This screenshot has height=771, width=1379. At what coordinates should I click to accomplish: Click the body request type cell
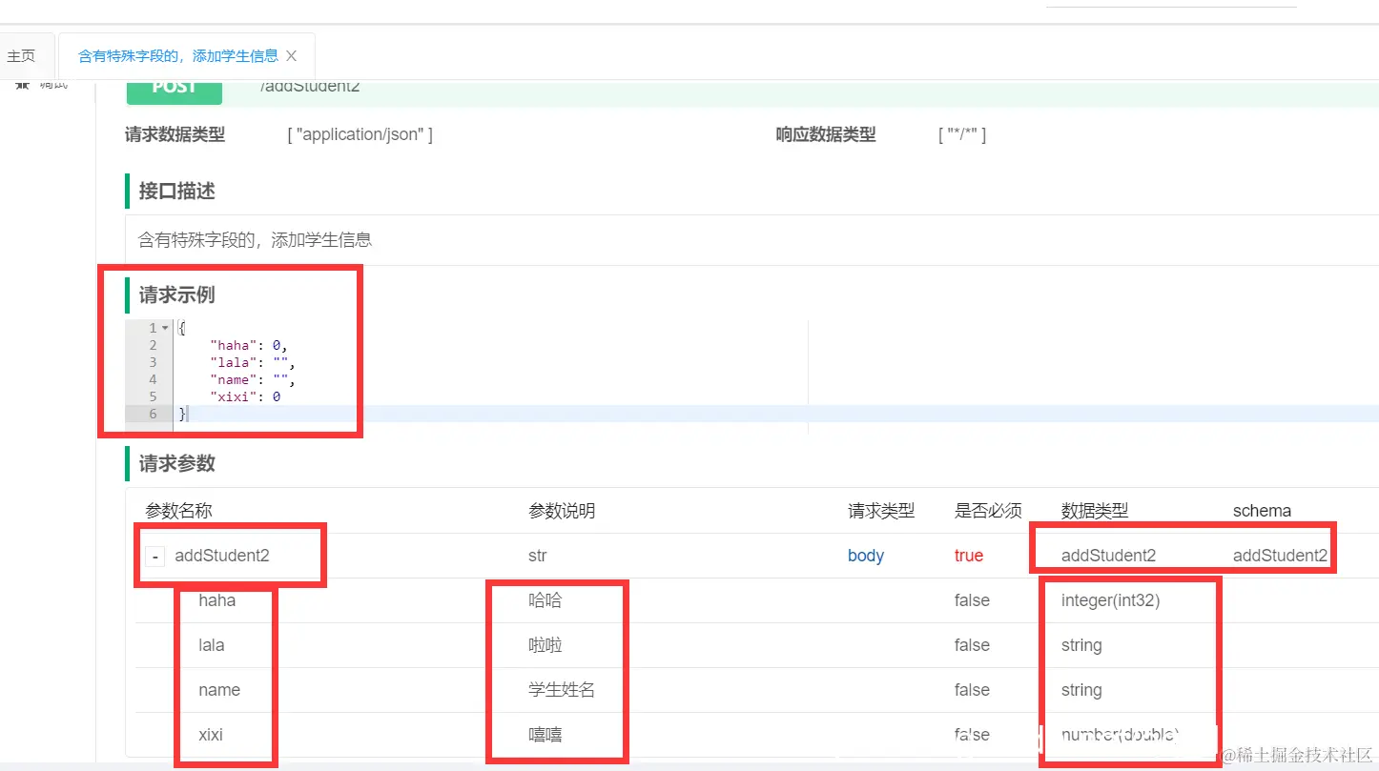click(x=866, y=556)
